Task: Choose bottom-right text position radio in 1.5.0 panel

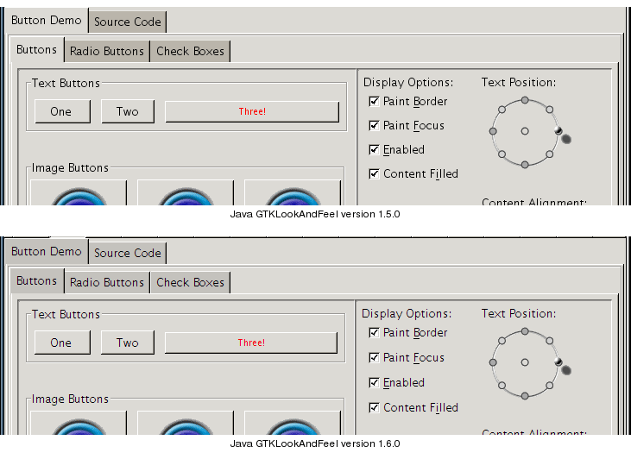Action: 549,154
